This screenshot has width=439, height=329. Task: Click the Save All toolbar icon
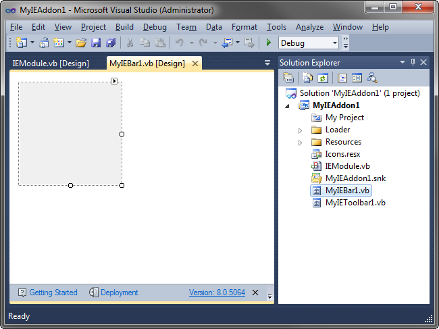coord(111,43)
